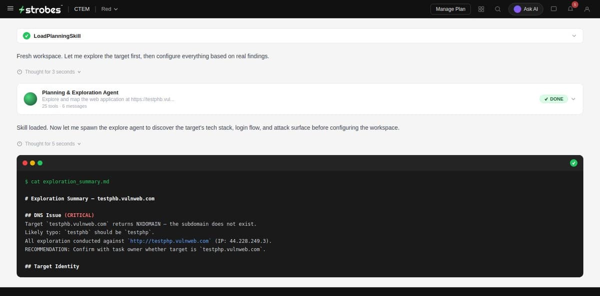The image size is (600, 296).
Task: Click the '## Target Identity' heading
Action: coord(52,266)
